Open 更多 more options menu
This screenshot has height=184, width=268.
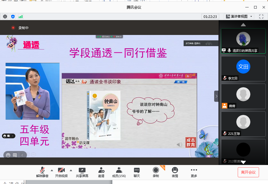click(x=194, y=172)
